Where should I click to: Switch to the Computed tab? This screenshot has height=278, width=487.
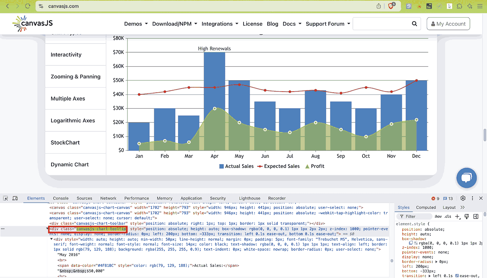pos(426,207)
